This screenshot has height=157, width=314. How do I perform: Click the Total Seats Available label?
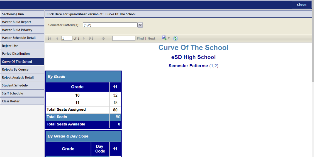click(x=66, y=124)
